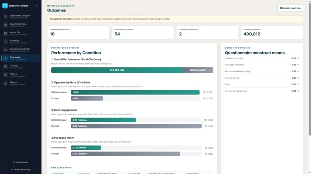Click the Participant queries card
The width and height of the screenshot is (311, 174).
coord(143,32)
